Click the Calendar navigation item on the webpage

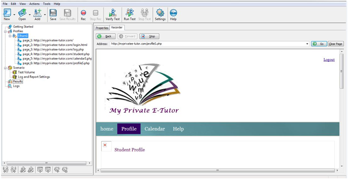click(x=155, y=129)
